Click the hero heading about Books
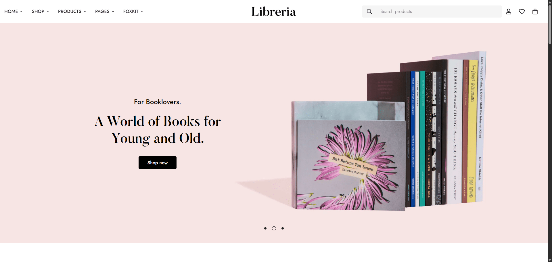Image resolution: width=552 pixels, height=262 pixels. point(158,130)
